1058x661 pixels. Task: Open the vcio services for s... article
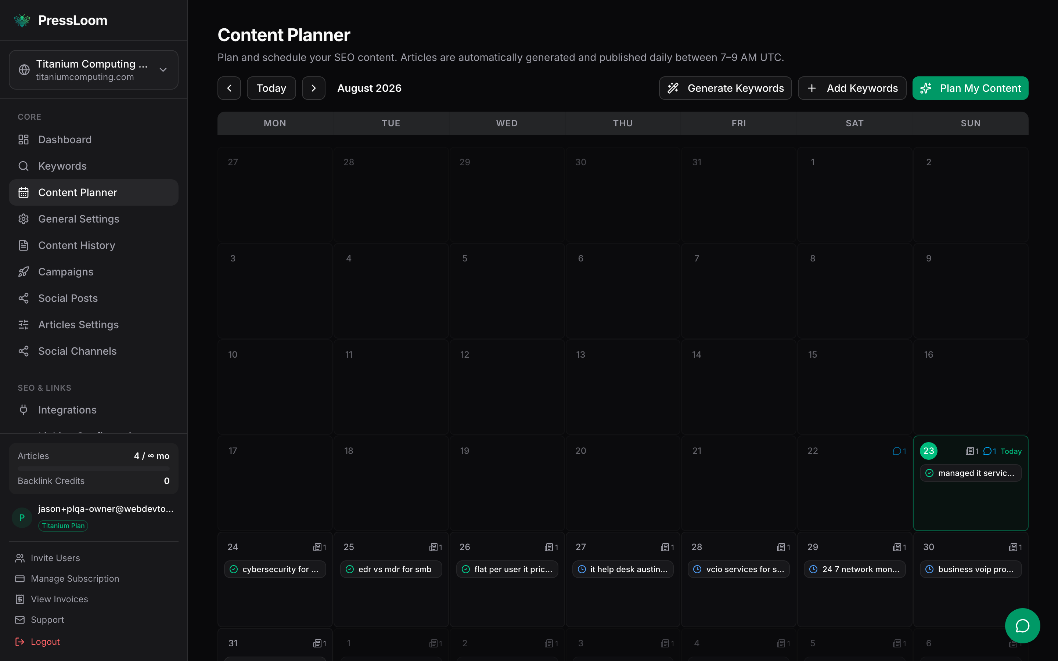point(739,569)
